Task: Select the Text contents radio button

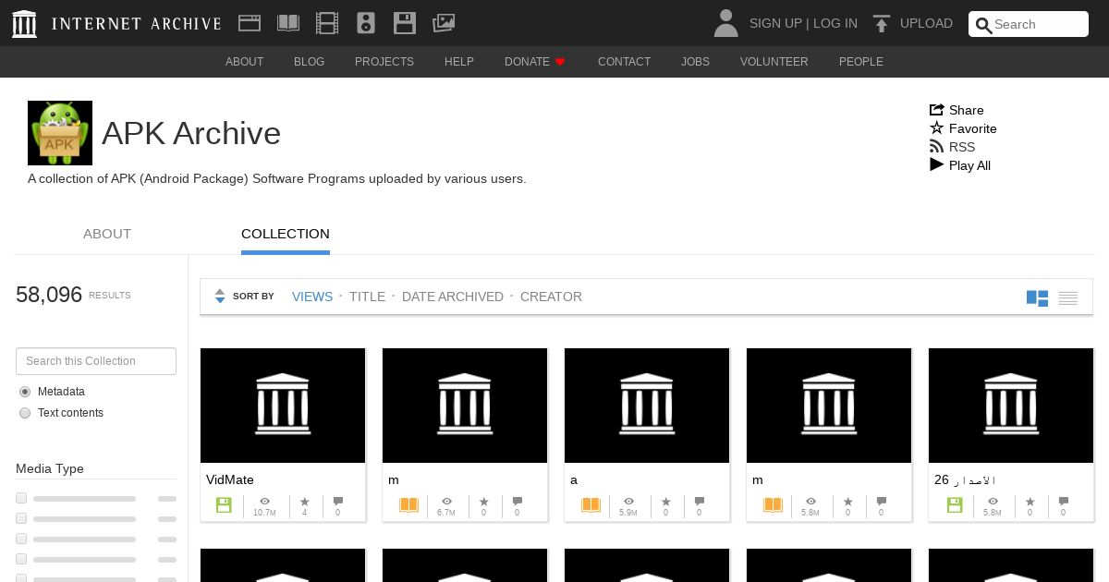Action: [x=25, y=413]
